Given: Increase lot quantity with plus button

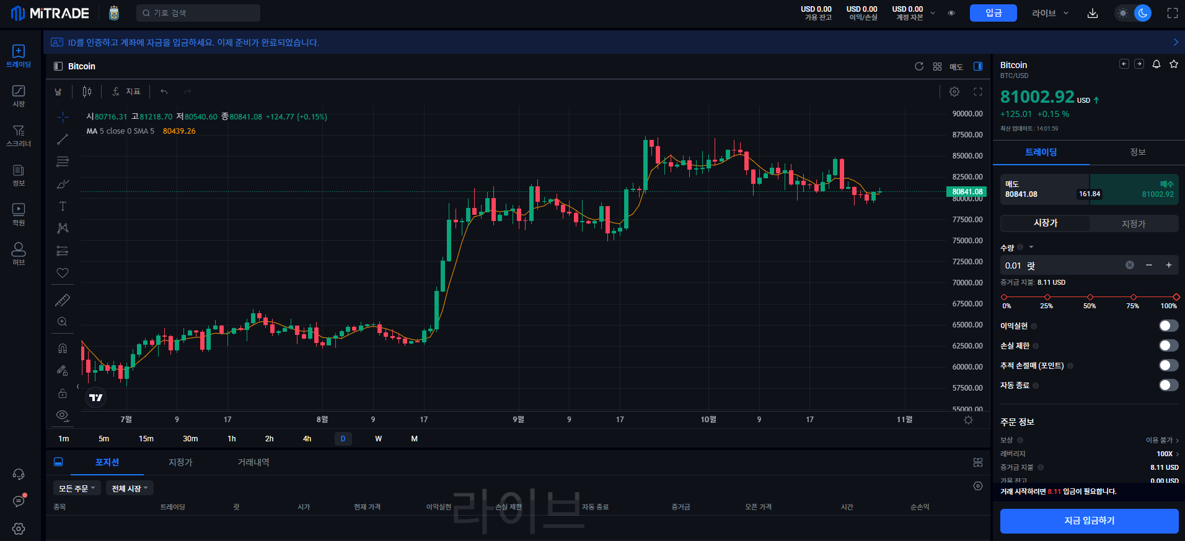Looking at the screenshot, I should [x=1169, y=265].
